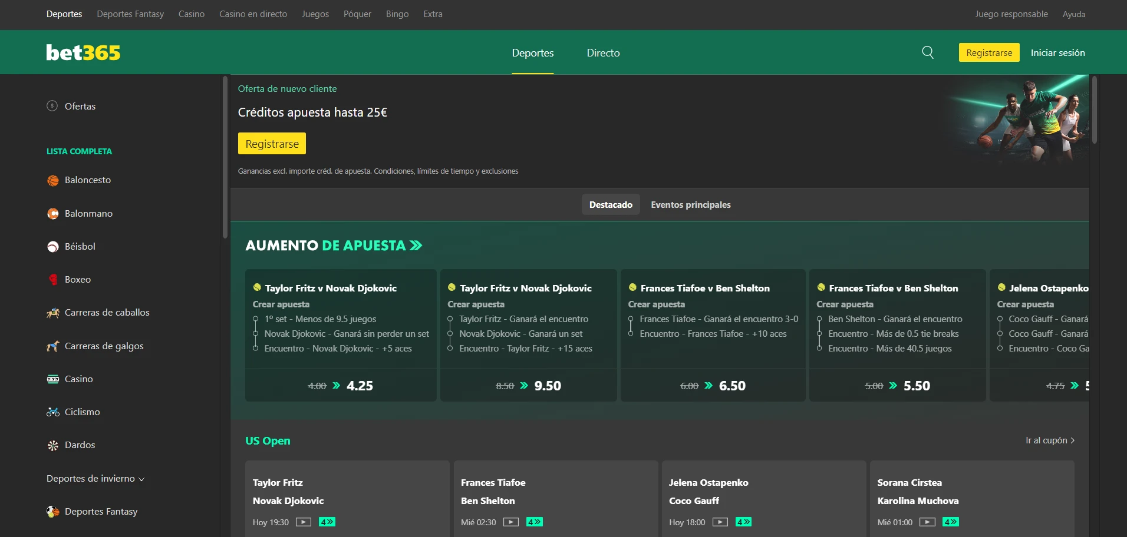
Task: Open Deportes Fantasy in top menu
Action: pyautogui.click(x=130, y=14)
